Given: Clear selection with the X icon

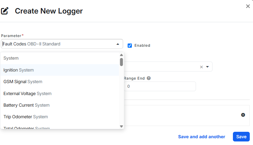Looking at the screenshot, I should 201,67.
